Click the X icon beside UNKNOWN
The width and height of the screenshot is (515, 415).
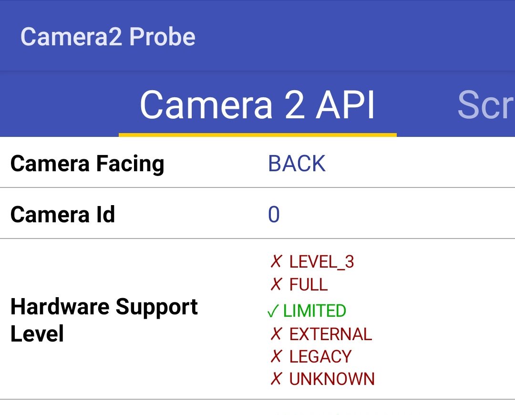(x=276, y=379)
